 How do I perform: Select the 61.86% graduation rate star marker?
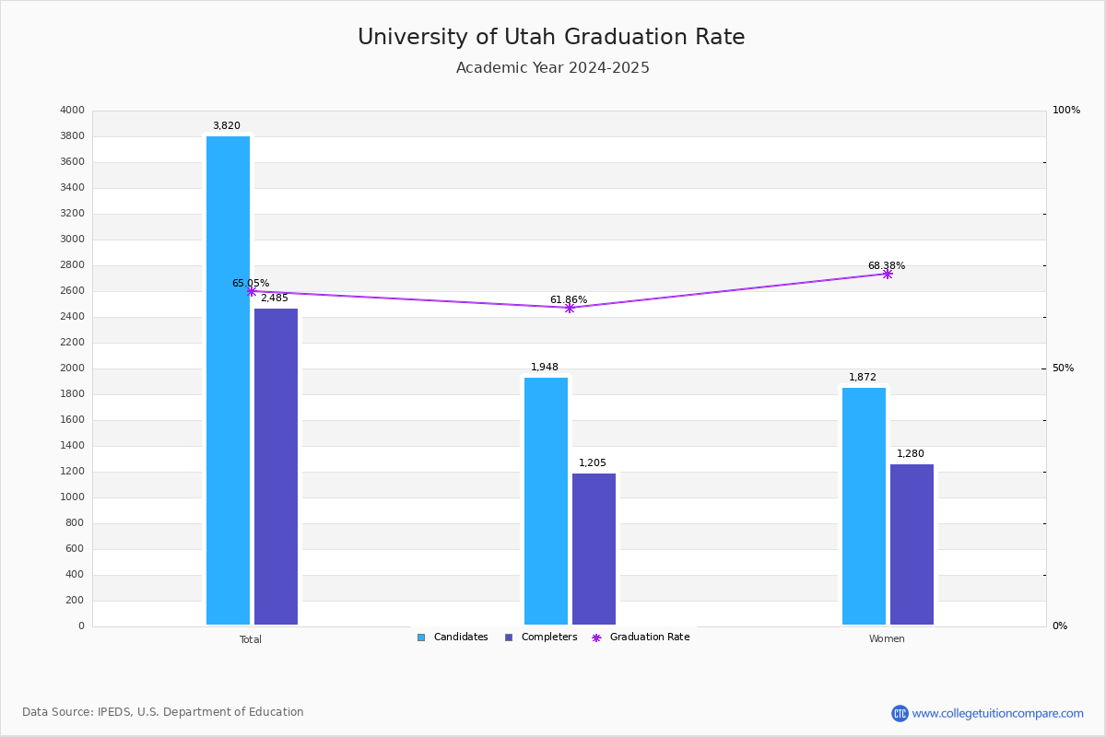pyautogui.click(x=569, y=308)
